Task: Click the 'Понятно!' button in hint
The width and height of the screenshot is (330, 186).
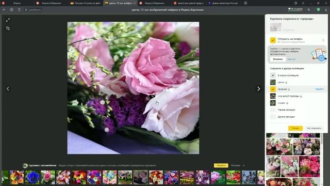Action: [x=278, y=59]
